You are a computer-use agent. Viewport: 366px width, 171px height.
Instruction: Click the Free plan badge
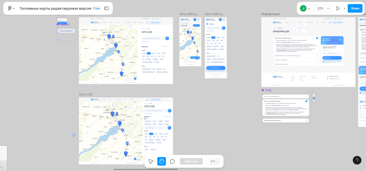[x=96, y=8]
